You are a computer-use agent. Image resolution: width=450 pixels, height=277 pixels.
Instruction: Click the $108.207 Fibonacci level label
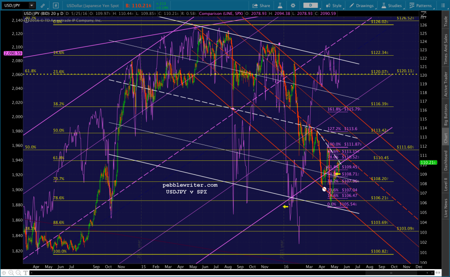tap(379, 178)
